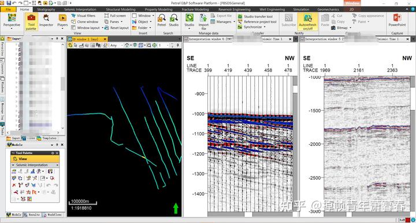This screenshot has height=223, width=416.
Task: Close the 2D window tab
Action: click(105, 39)
